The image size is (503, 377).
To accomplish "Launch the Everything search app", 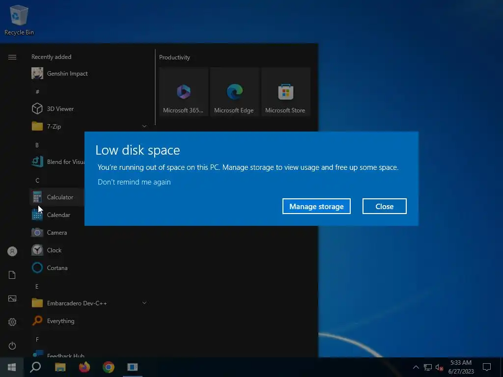I will (88, 321).
